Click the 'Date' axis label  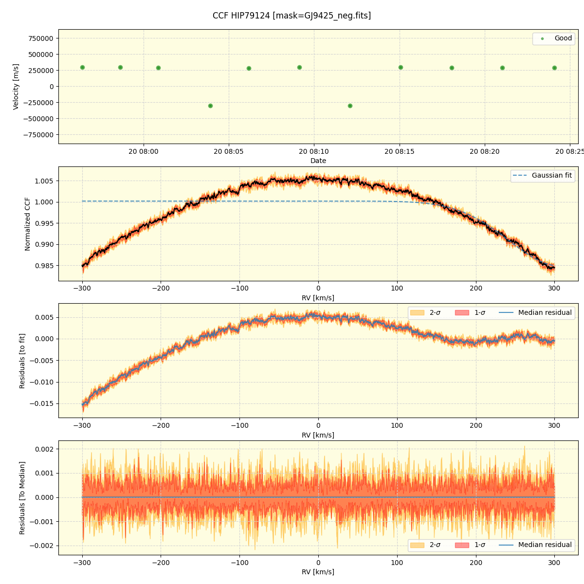coord(318,161)
